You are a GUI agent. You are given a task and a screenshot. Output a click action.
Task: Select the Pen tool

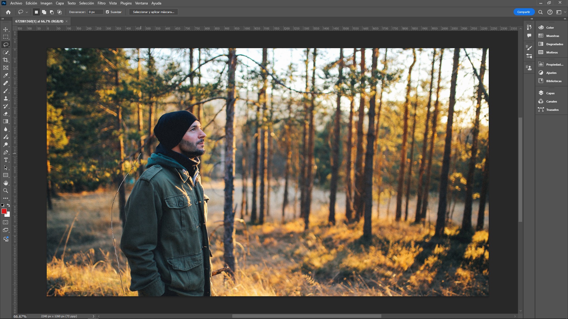pyautogui.click(x=6, y=152)
